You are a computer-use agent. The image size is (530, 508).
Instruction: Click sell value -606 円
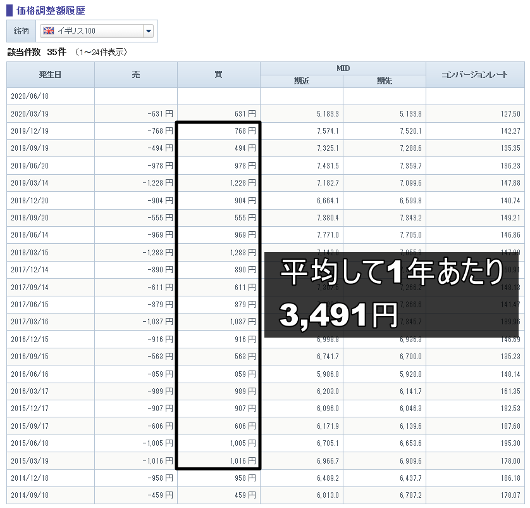[x=160, y=426]
